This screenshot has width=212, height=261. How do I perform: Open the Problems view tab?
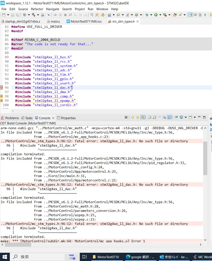coord(10,118)
